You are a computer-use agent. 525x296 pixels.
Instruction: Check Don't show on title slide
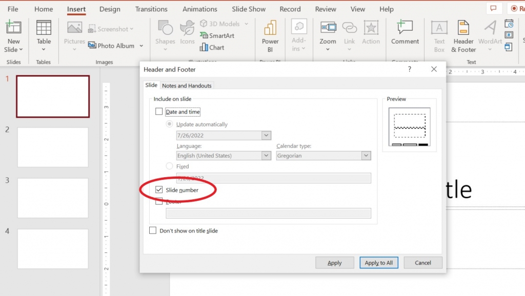(152, 230)
